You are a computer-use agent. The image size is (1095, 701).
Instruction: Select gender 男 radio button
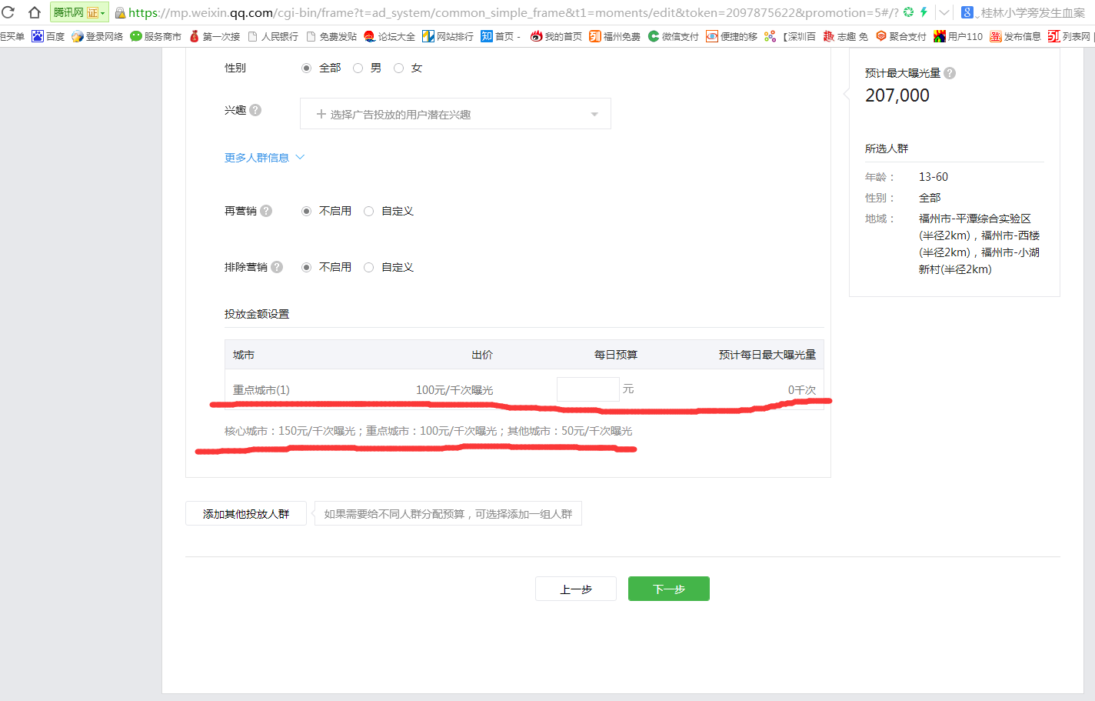(358, 68)
